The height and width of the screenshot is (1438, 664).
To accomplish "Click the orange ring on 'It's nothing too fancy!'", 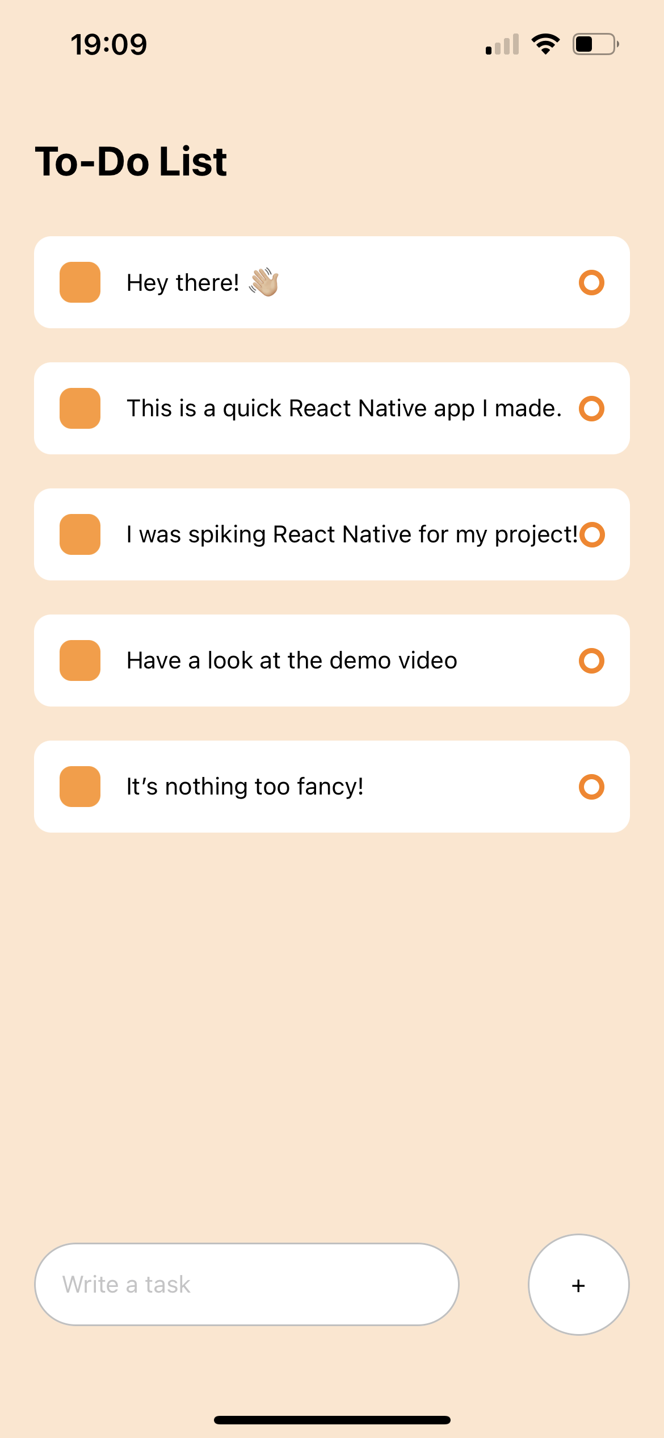I will (591, 787).
